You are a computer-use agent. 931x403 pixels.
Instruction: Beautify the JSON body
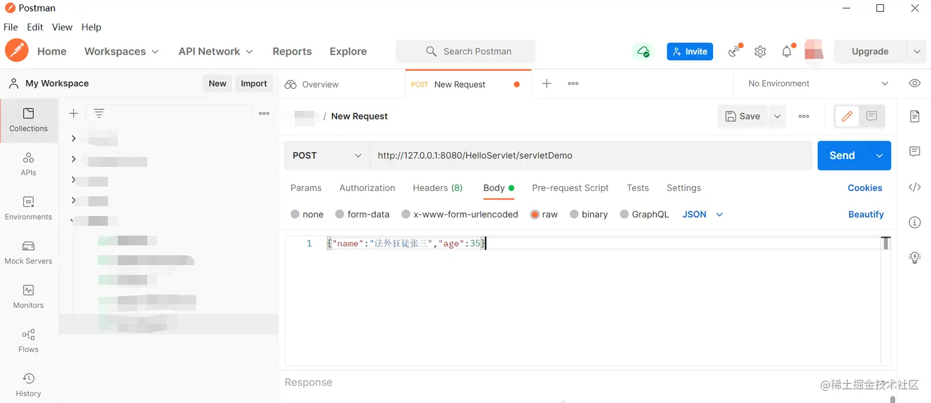(866, 214)
